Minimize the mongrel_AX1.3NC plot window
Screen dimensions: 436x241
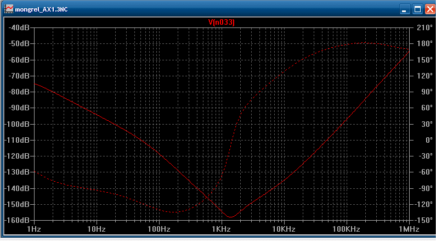(x=404, y=9)
